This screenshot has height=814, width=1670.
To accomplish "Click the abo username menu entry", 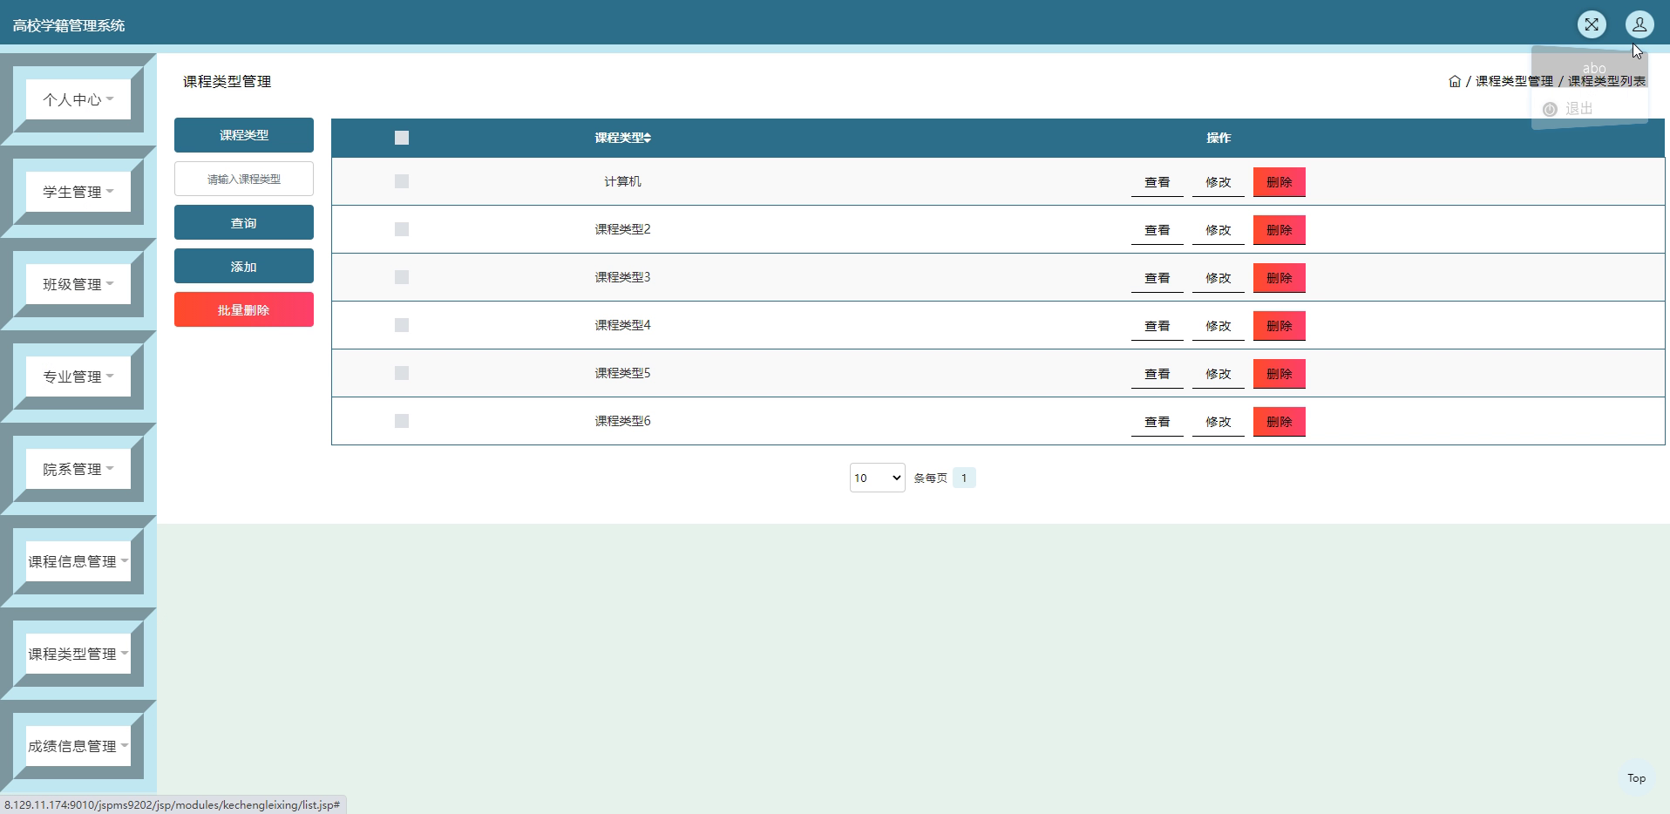I will pyautogui.click(x=1594, y=68).
